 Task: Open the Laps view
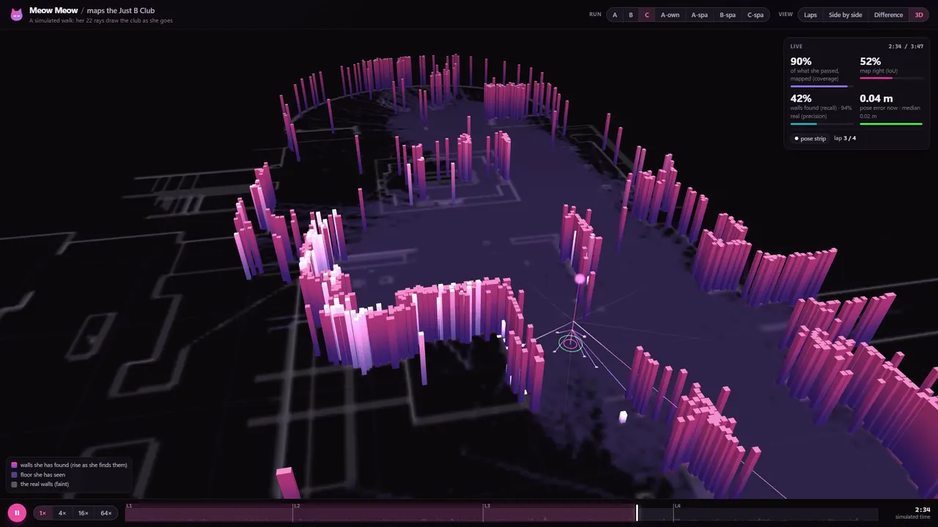coord(810,15)
